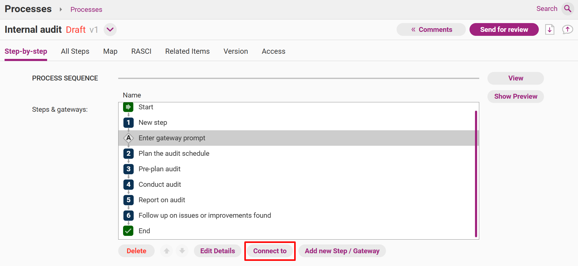Click the green End checkmark icon
578x266 pixels.
click(x=128, y=231)
